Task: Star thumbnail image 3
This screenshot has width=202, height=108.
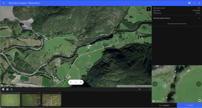Action: click(x=60, y=93)
